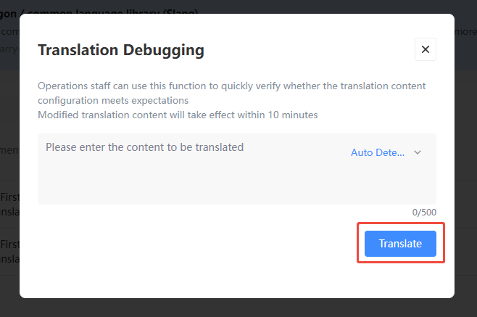Click the 0/500 character counter
Screen dimensions: 477x317
(424, 213)
